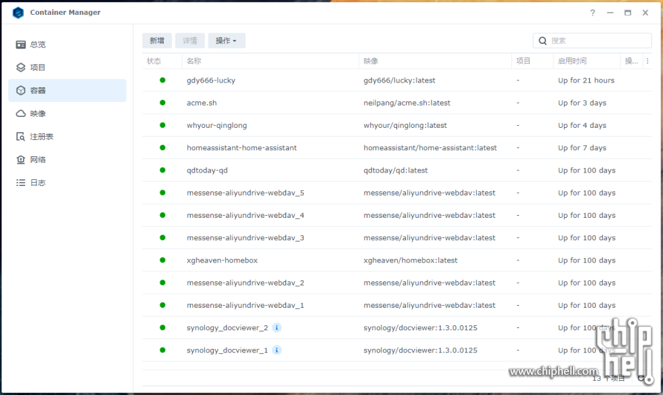Click the 项目 layers sidebar icon
Image resolution: width=663 pixels, height=395 pixels.
pyautogui.click(x=21, y=67)
